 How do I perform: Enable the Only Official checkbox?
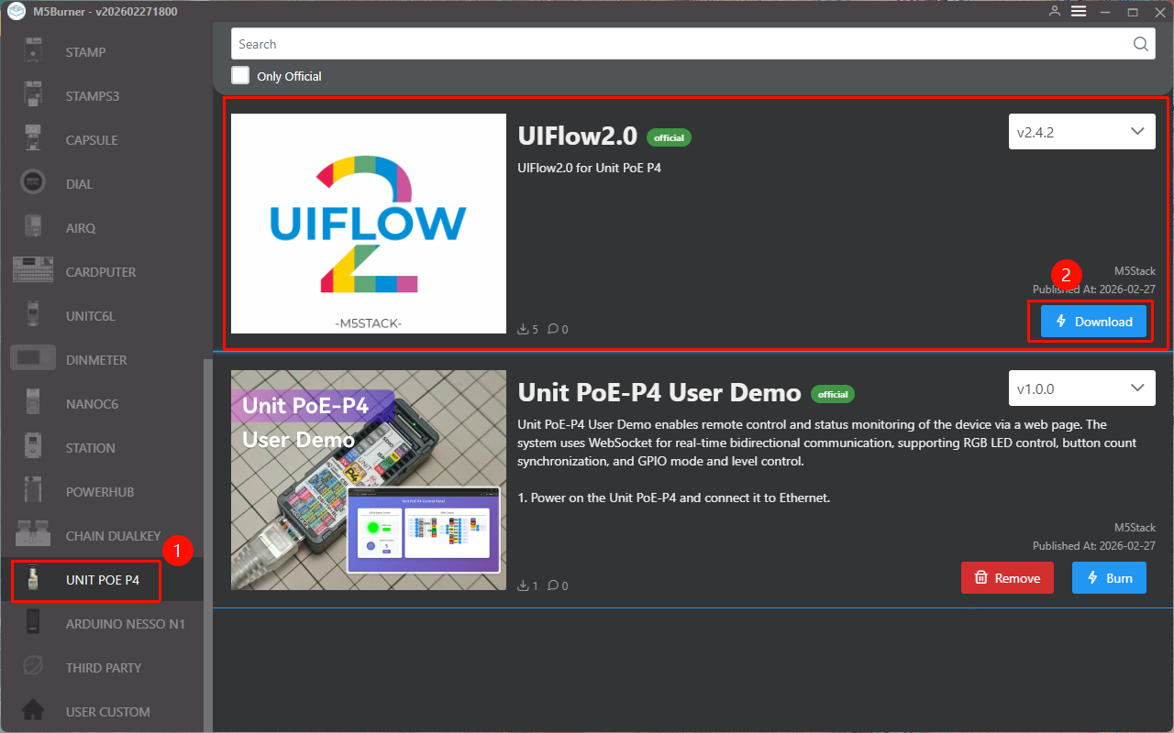[x=240, y=76]
